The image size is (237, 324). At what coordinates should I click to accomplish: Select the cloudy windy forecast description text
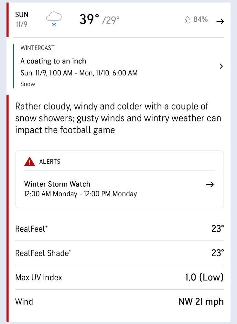point(118,118)
